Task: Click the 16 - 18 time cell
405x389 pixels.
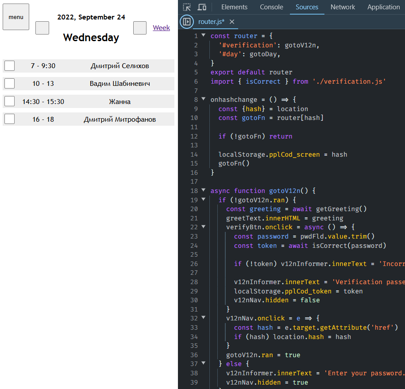Action: tap(43, 119)
